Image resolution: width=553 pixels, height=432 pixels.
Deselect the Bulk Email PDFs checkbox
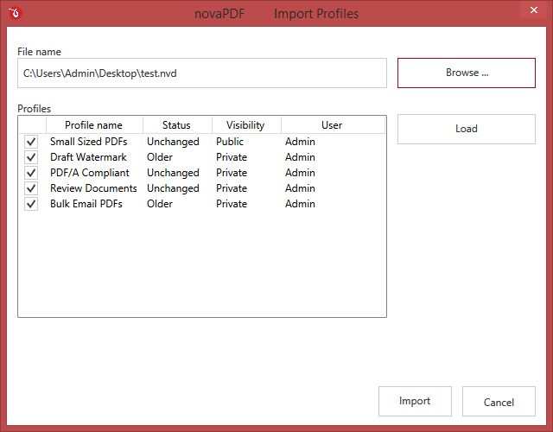coord(31,204)
